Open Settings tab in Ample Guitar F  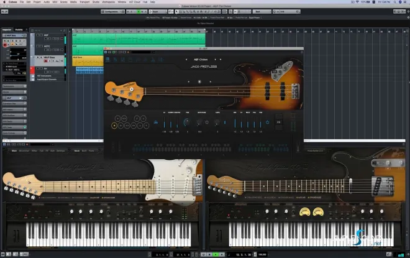click(x=61, y=150)
